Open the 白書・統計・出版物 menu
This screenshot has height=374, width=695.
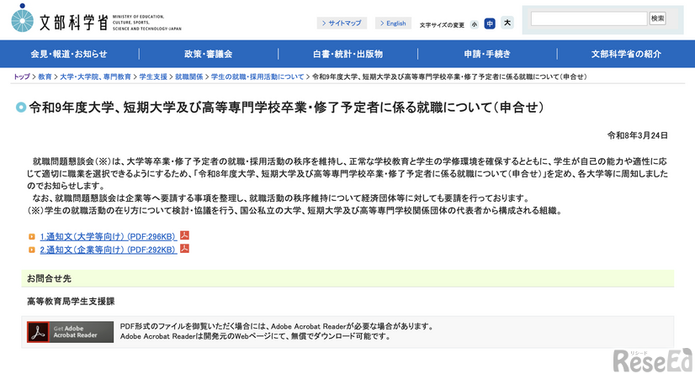pyautogui.click(x=348, y=54)
